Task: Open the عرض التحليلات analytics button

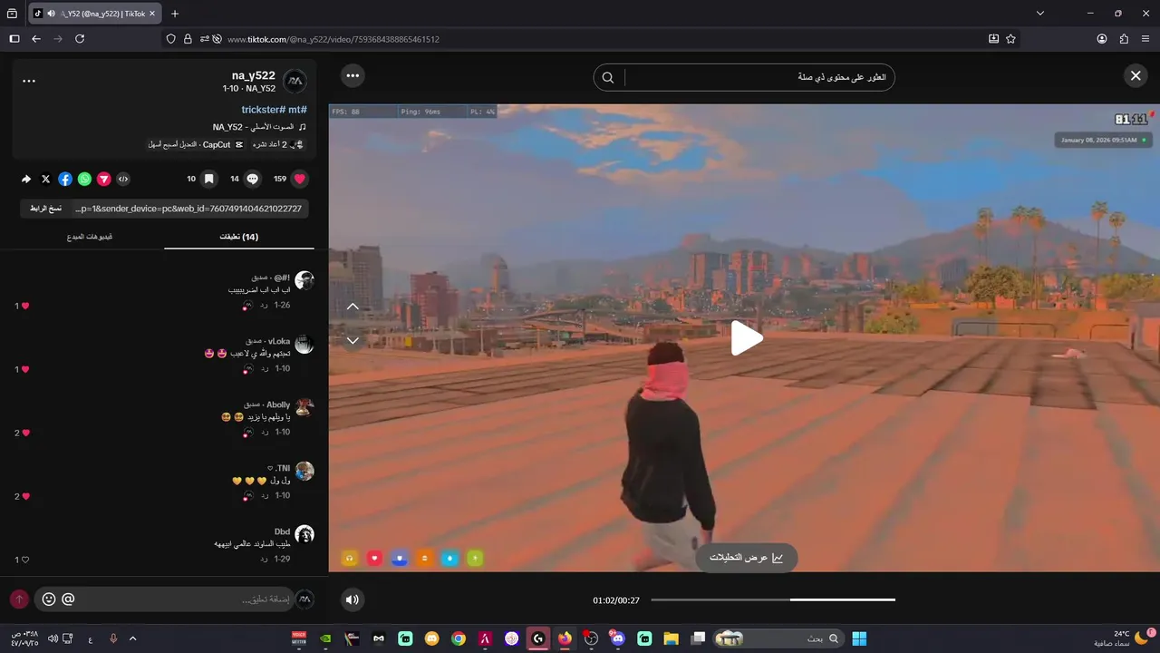Action: pyautogui.click(x=747, y=558)
